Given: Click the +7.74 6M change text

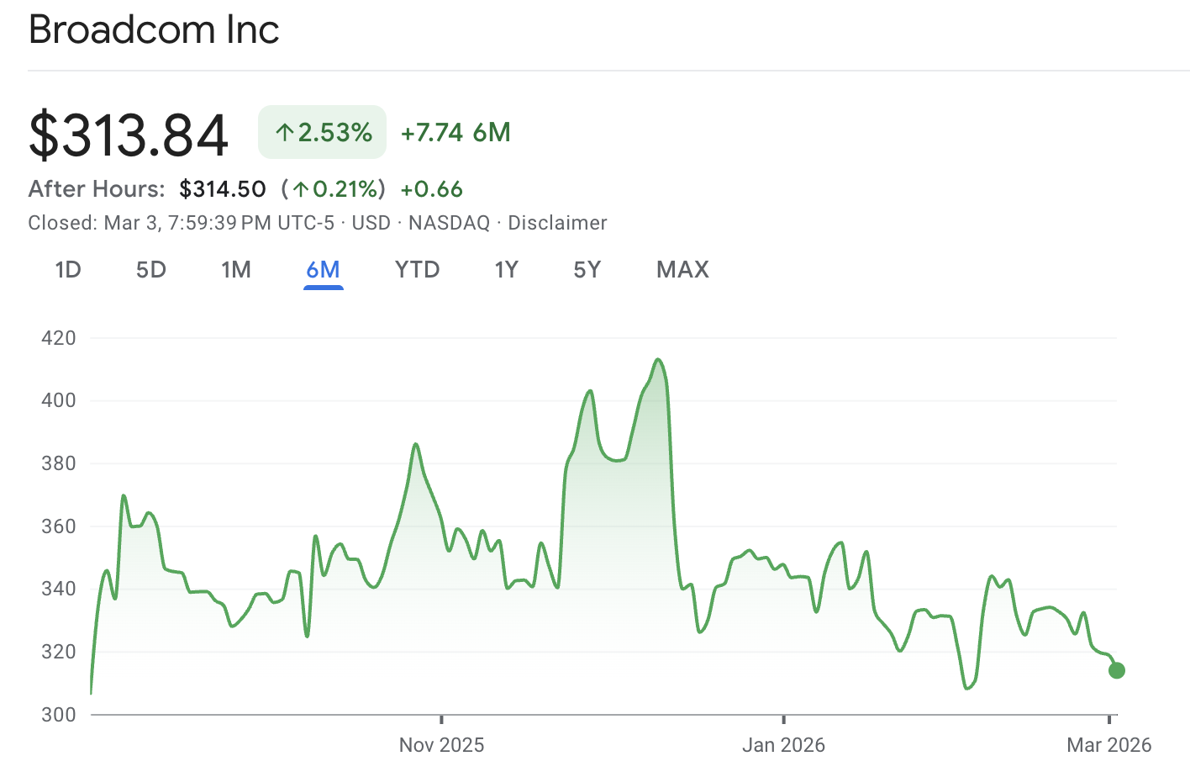Looking at the screenshot, I should 455,132.
